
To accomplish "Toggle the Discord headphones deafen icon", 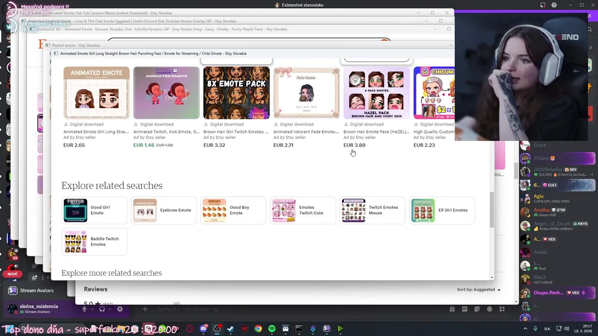I will click(102, 309).
